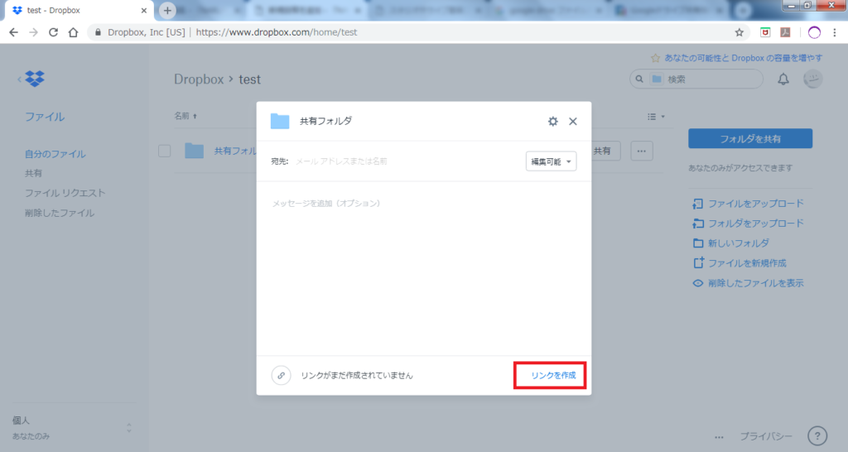
Task: Tick the 共有フォルダ row checkbox
Action: point(165,151)
